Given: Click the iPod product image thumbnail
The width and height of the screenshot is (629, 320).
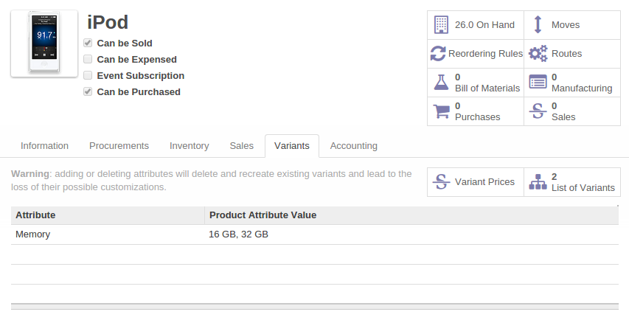Looking at the screenshot, I should (x=44, y=44).
